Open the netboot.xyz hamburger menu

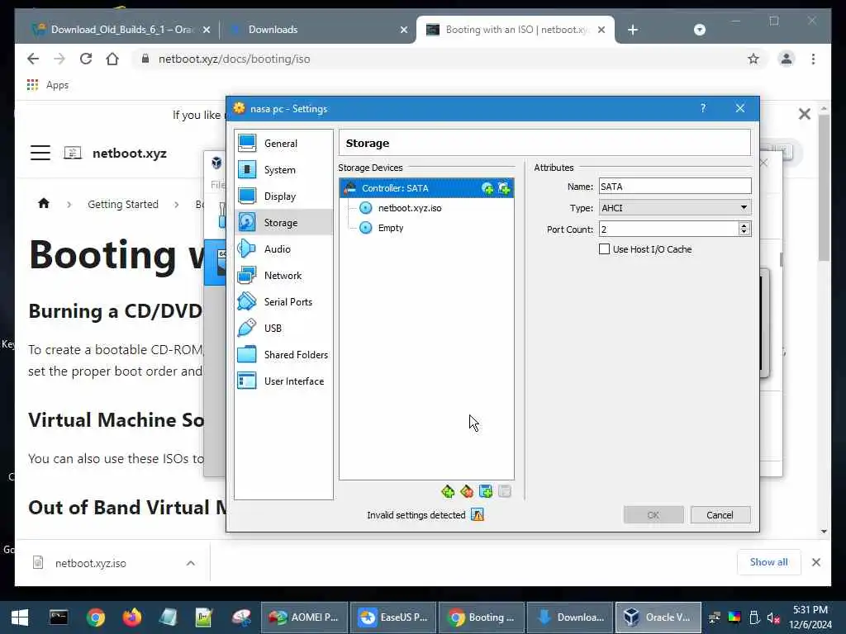(x=40, y=153)
